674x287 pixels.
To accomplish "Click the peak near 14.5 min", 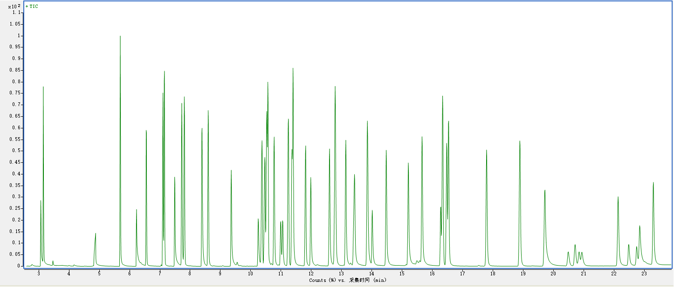I will tap(386, 151).
